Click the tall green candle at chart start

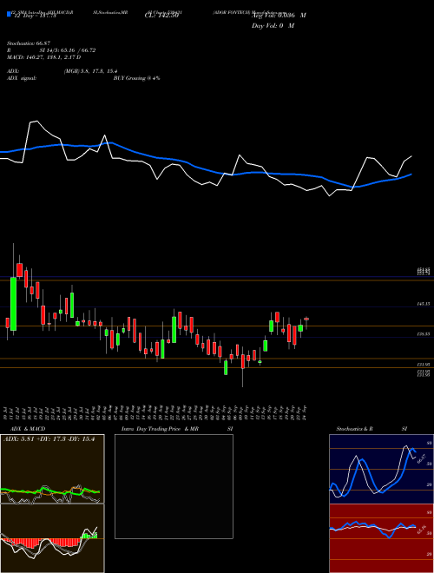[13, 304]
